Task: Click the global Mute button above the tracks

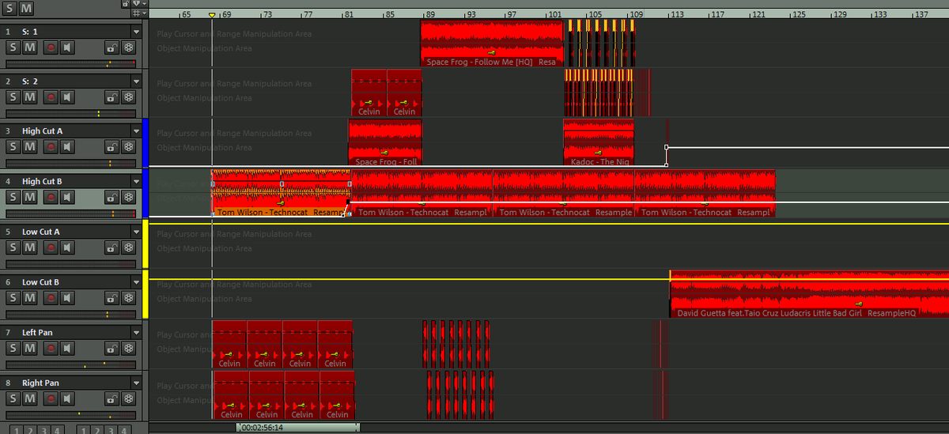Action: [26, 8]
